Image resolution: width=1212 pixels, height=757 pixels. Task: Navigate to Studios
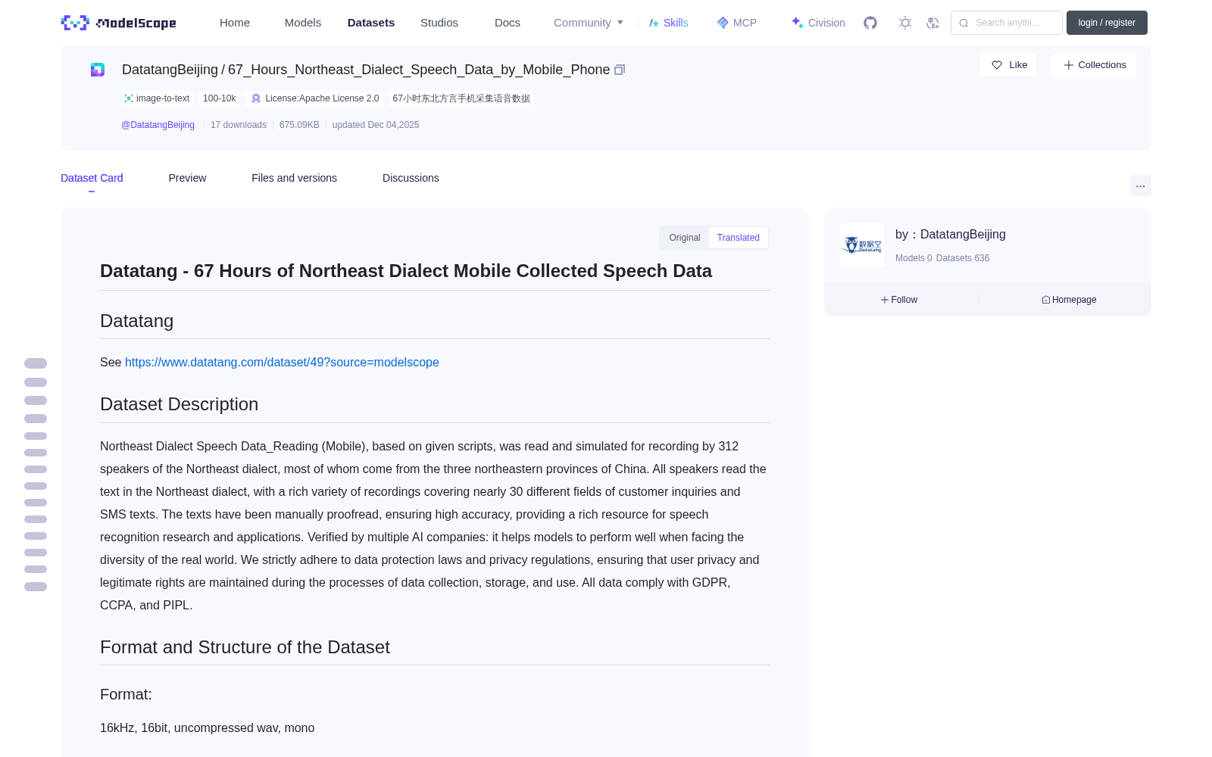click(x=439, y=23)
